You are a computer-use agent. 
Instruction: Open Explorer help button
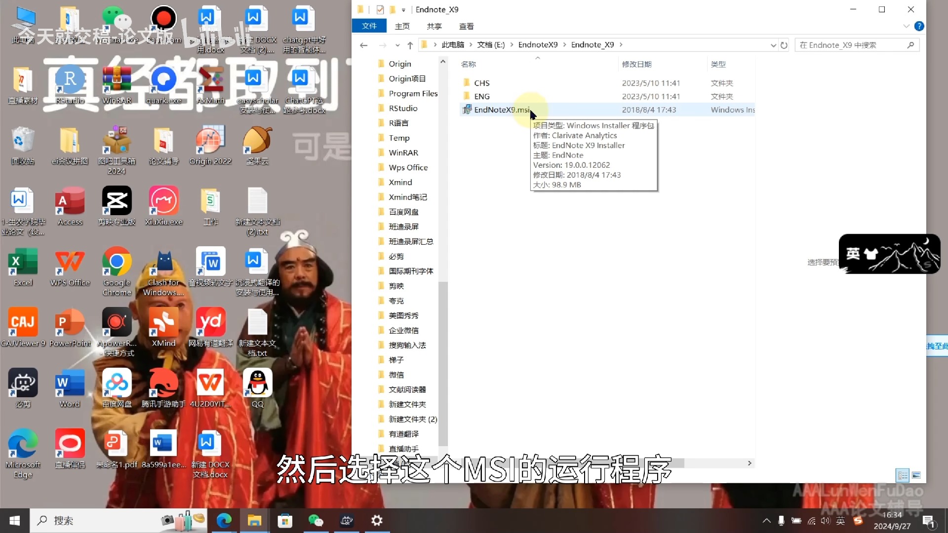[x=919, y=26]
